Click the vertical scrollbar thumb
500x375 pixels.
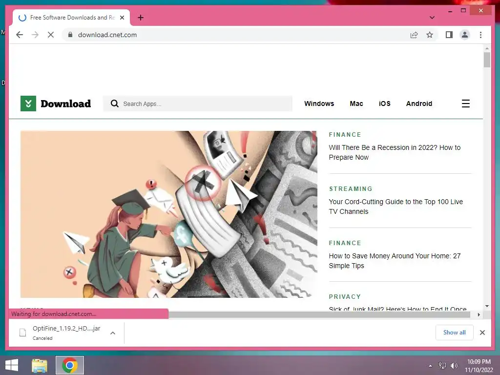click(x=487, y=60)
